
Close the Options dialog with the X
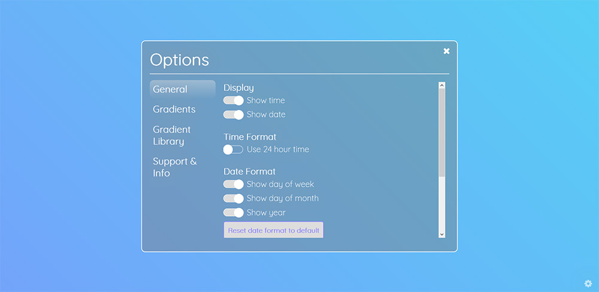pyautogui.click(x=446, y=51)
